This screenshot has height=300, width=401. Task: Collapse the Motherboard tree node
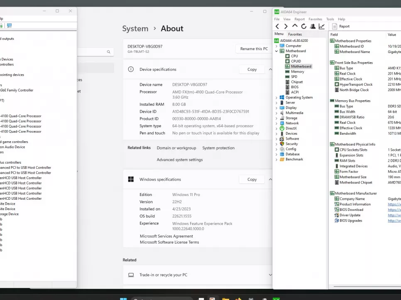point(276,51)
